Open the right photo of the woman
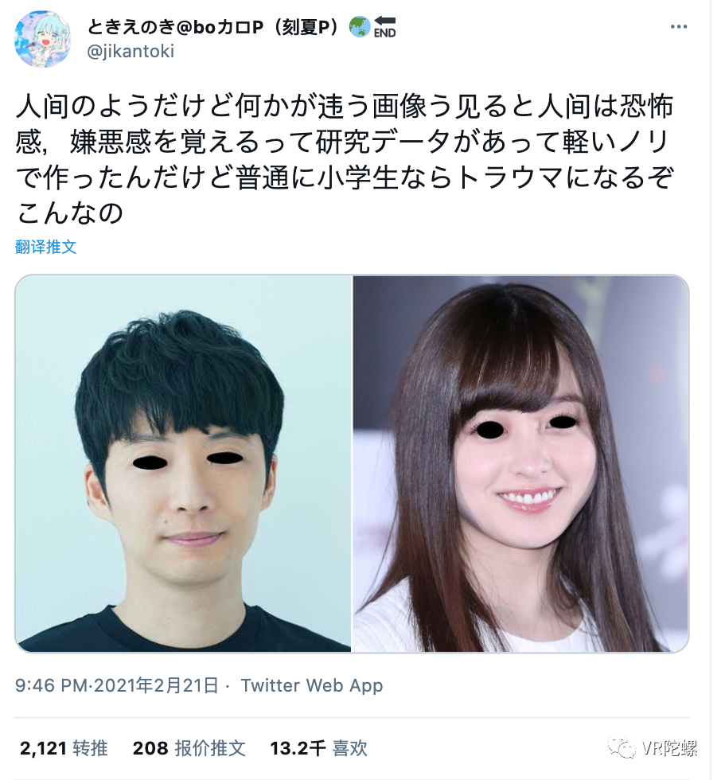 point(520,463)
